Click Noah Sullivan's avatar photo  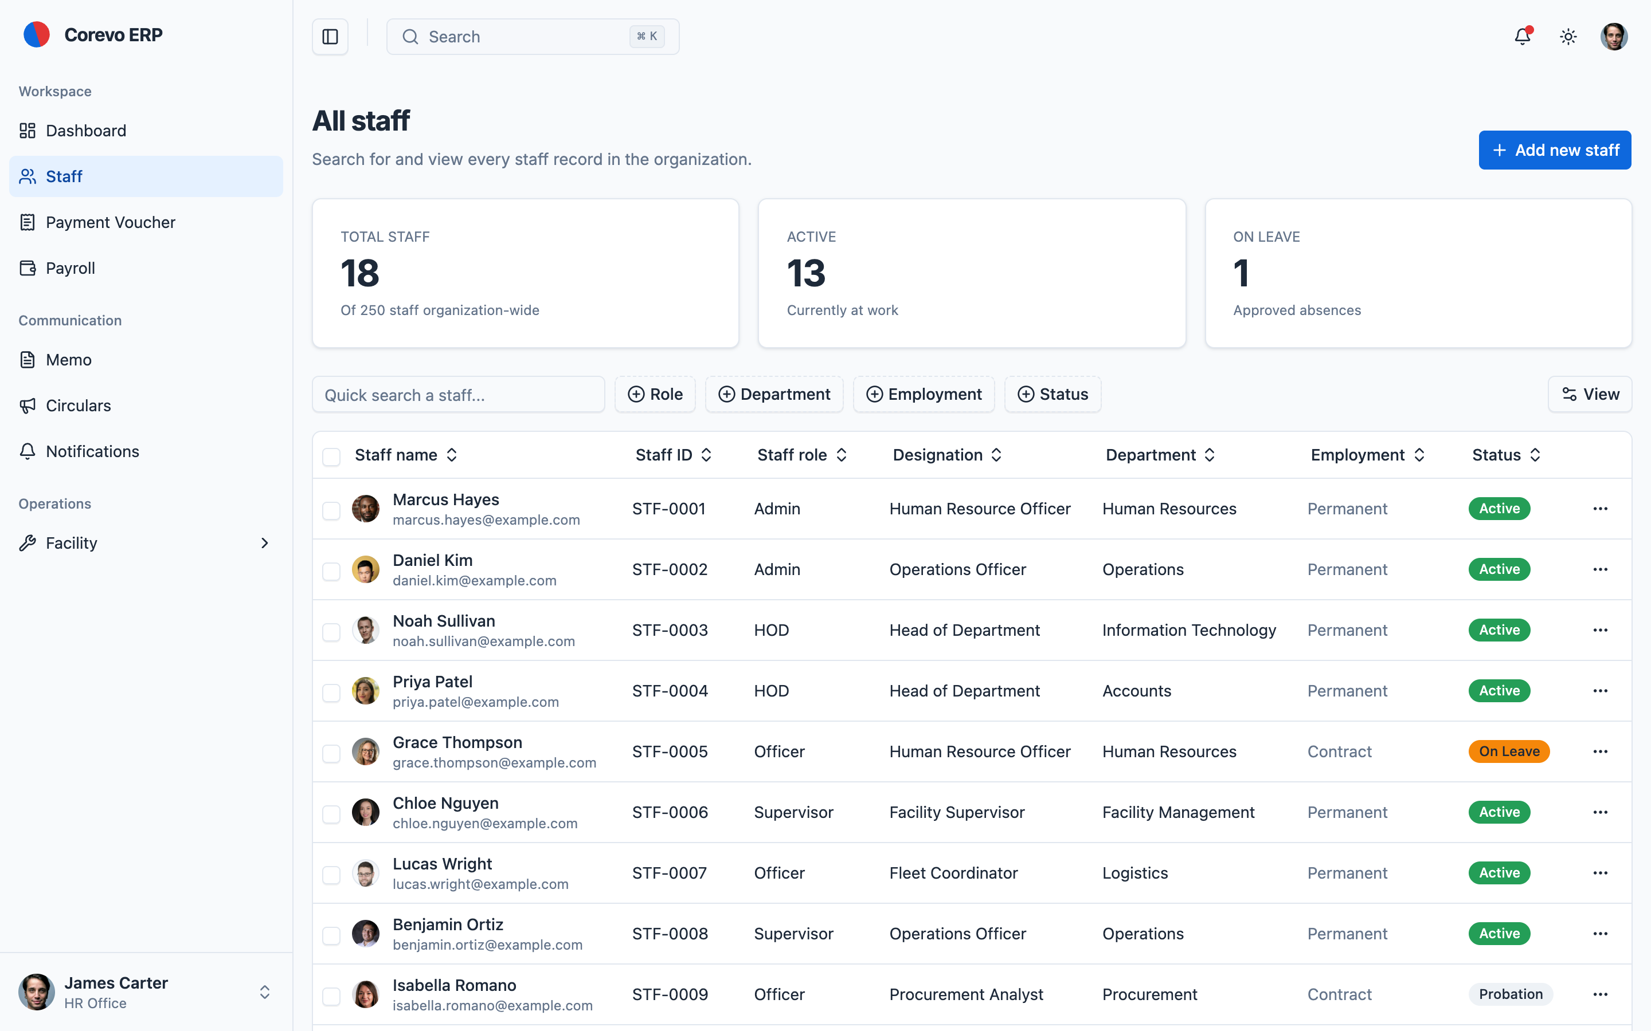[x=366, y=630]
